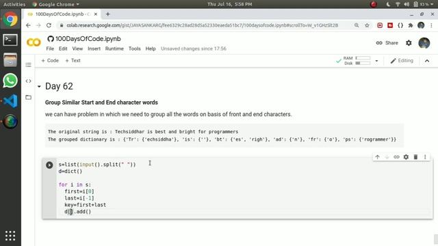Open Chrome extensions puzzle icon
This screenshot has width=438, height=246.
click(411, 25)
